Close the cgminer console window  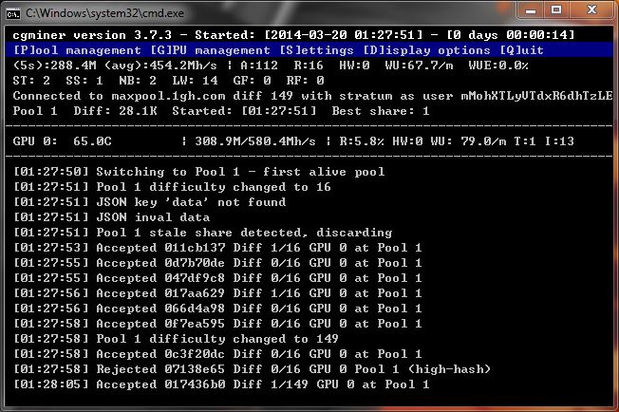point(591,10)
